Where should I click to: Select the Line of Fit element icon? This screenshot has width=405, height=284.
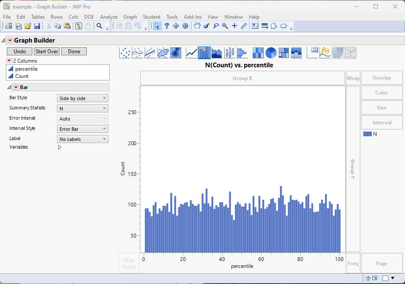[x=150, y=52]
